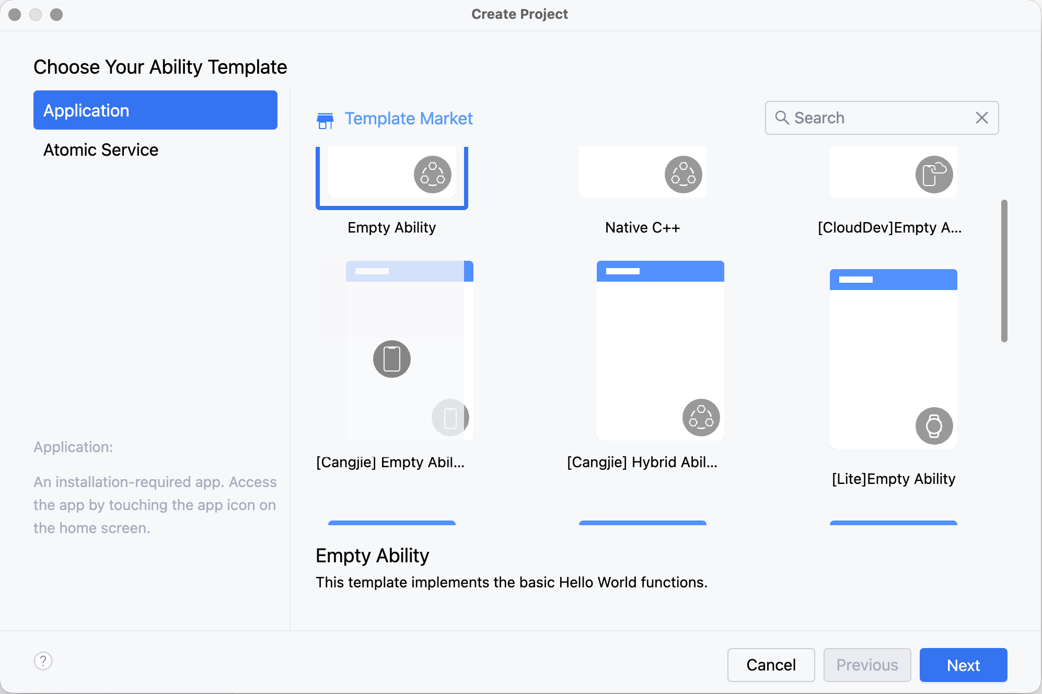Click the cloud device icon on CloudDev template

934,175
